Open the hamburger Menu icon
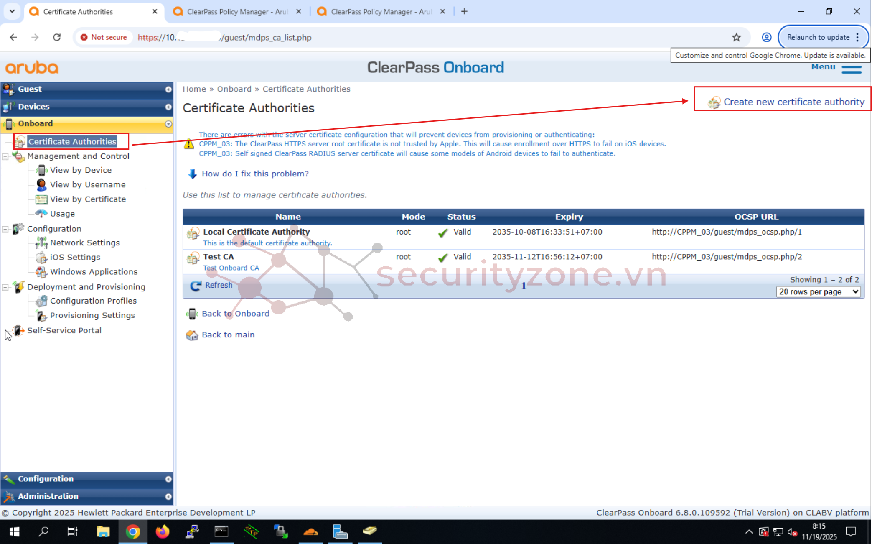Viewport: 872px width, 544px height. [851, 69]
